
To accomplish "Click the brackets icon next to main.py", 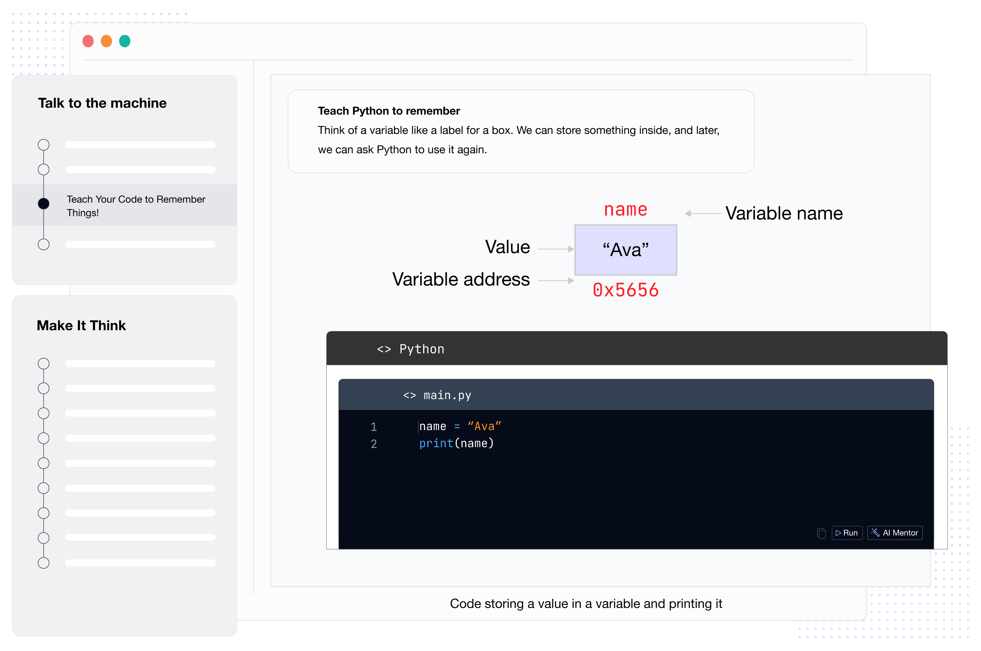I will (x=409, y=395).
